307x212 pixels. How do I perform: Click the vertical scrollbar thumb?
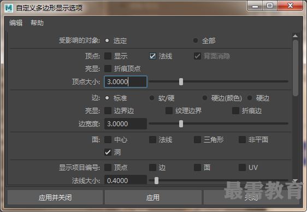click(296, 68)
